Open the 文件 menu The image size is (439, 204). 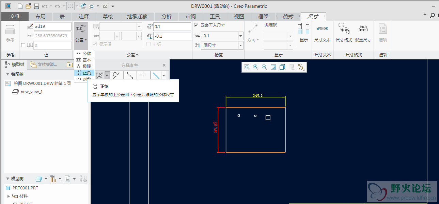click(15, 16)
